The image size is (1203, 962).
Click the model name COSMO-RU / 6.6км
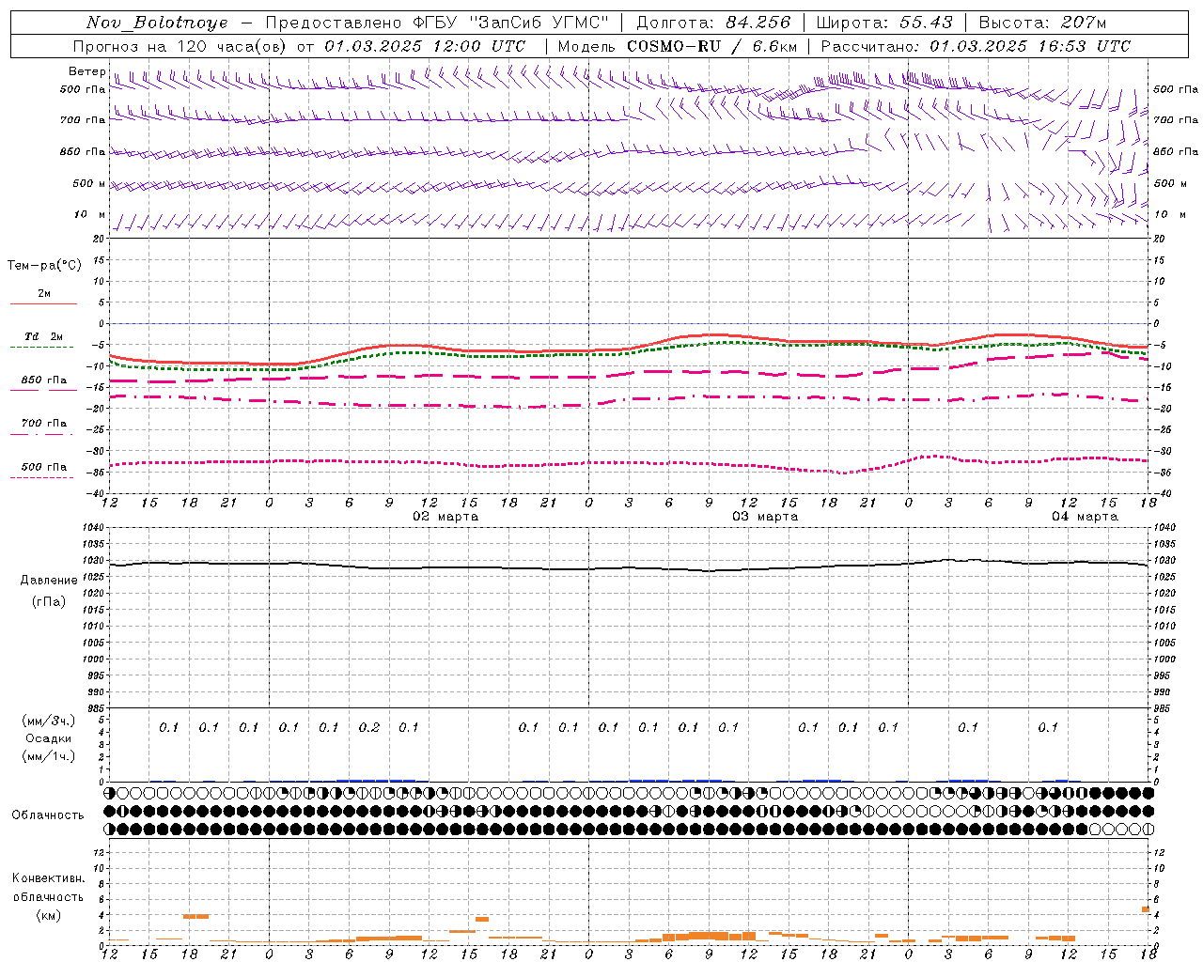point(711,46)
